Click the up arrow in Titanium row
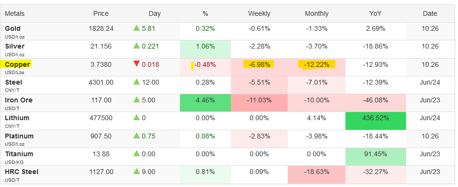458x187 pixels. [137, 153]
